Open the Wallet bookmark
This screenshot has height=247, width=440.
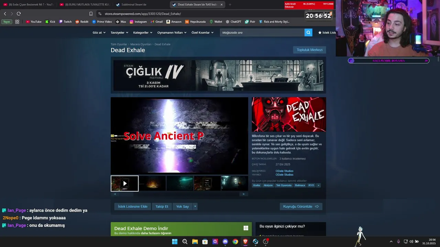click(x=216, y=22)
